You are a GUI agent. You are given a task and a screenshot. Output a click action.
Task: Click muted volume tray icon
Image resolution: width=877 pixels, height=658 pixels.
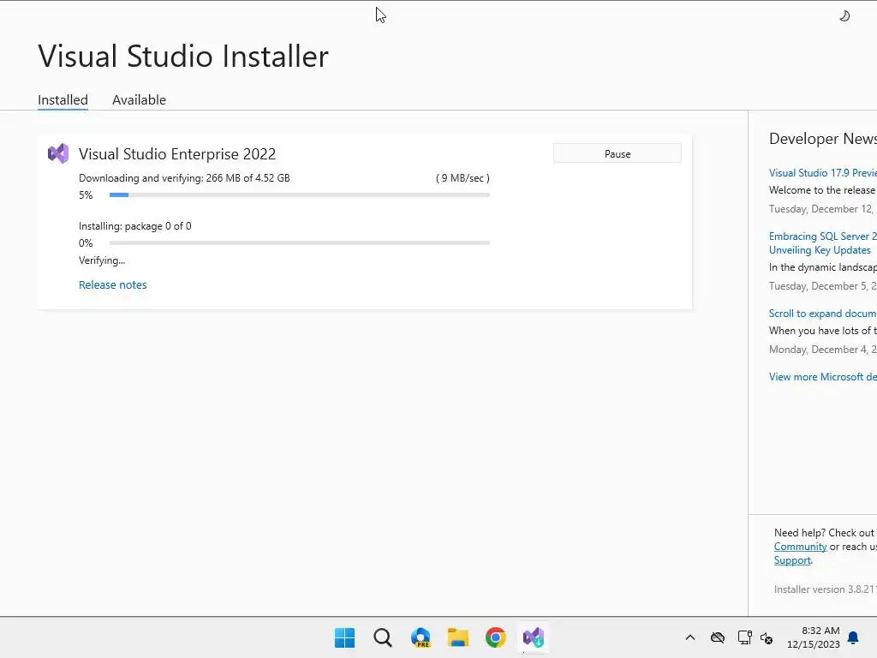767,637
